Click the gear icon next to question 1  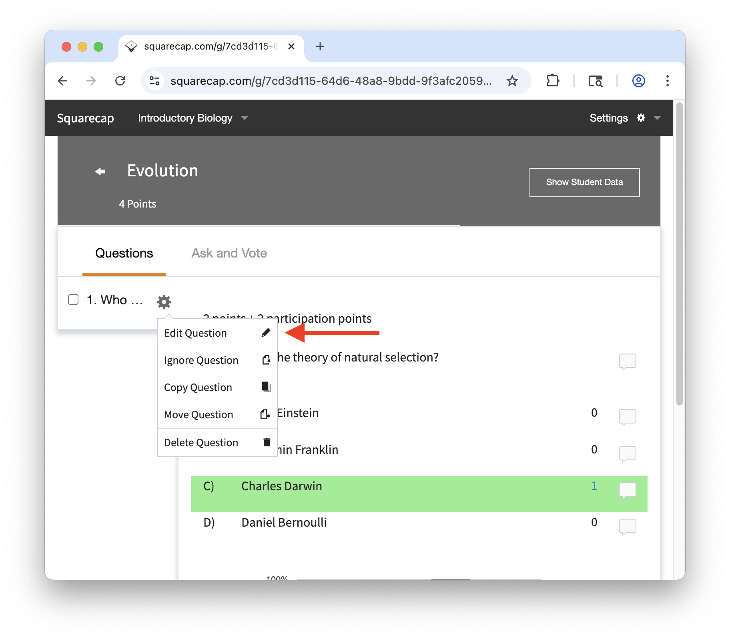(x=164, y=302)
